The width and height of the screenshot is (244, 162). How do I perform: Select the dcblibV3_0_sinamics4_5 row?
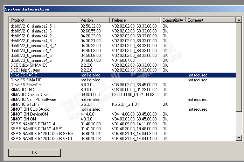pyautogui.click(x=123, y=56)
